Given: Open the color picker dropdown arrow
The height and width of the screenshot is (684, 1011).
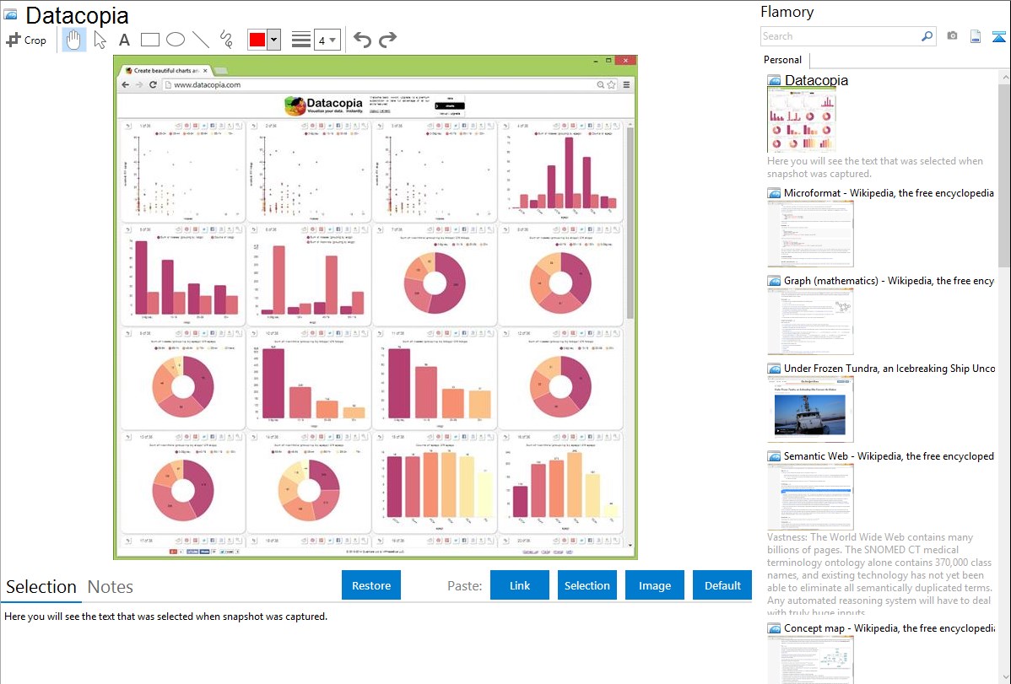Looking at the screenshot, I should point(273,40).
